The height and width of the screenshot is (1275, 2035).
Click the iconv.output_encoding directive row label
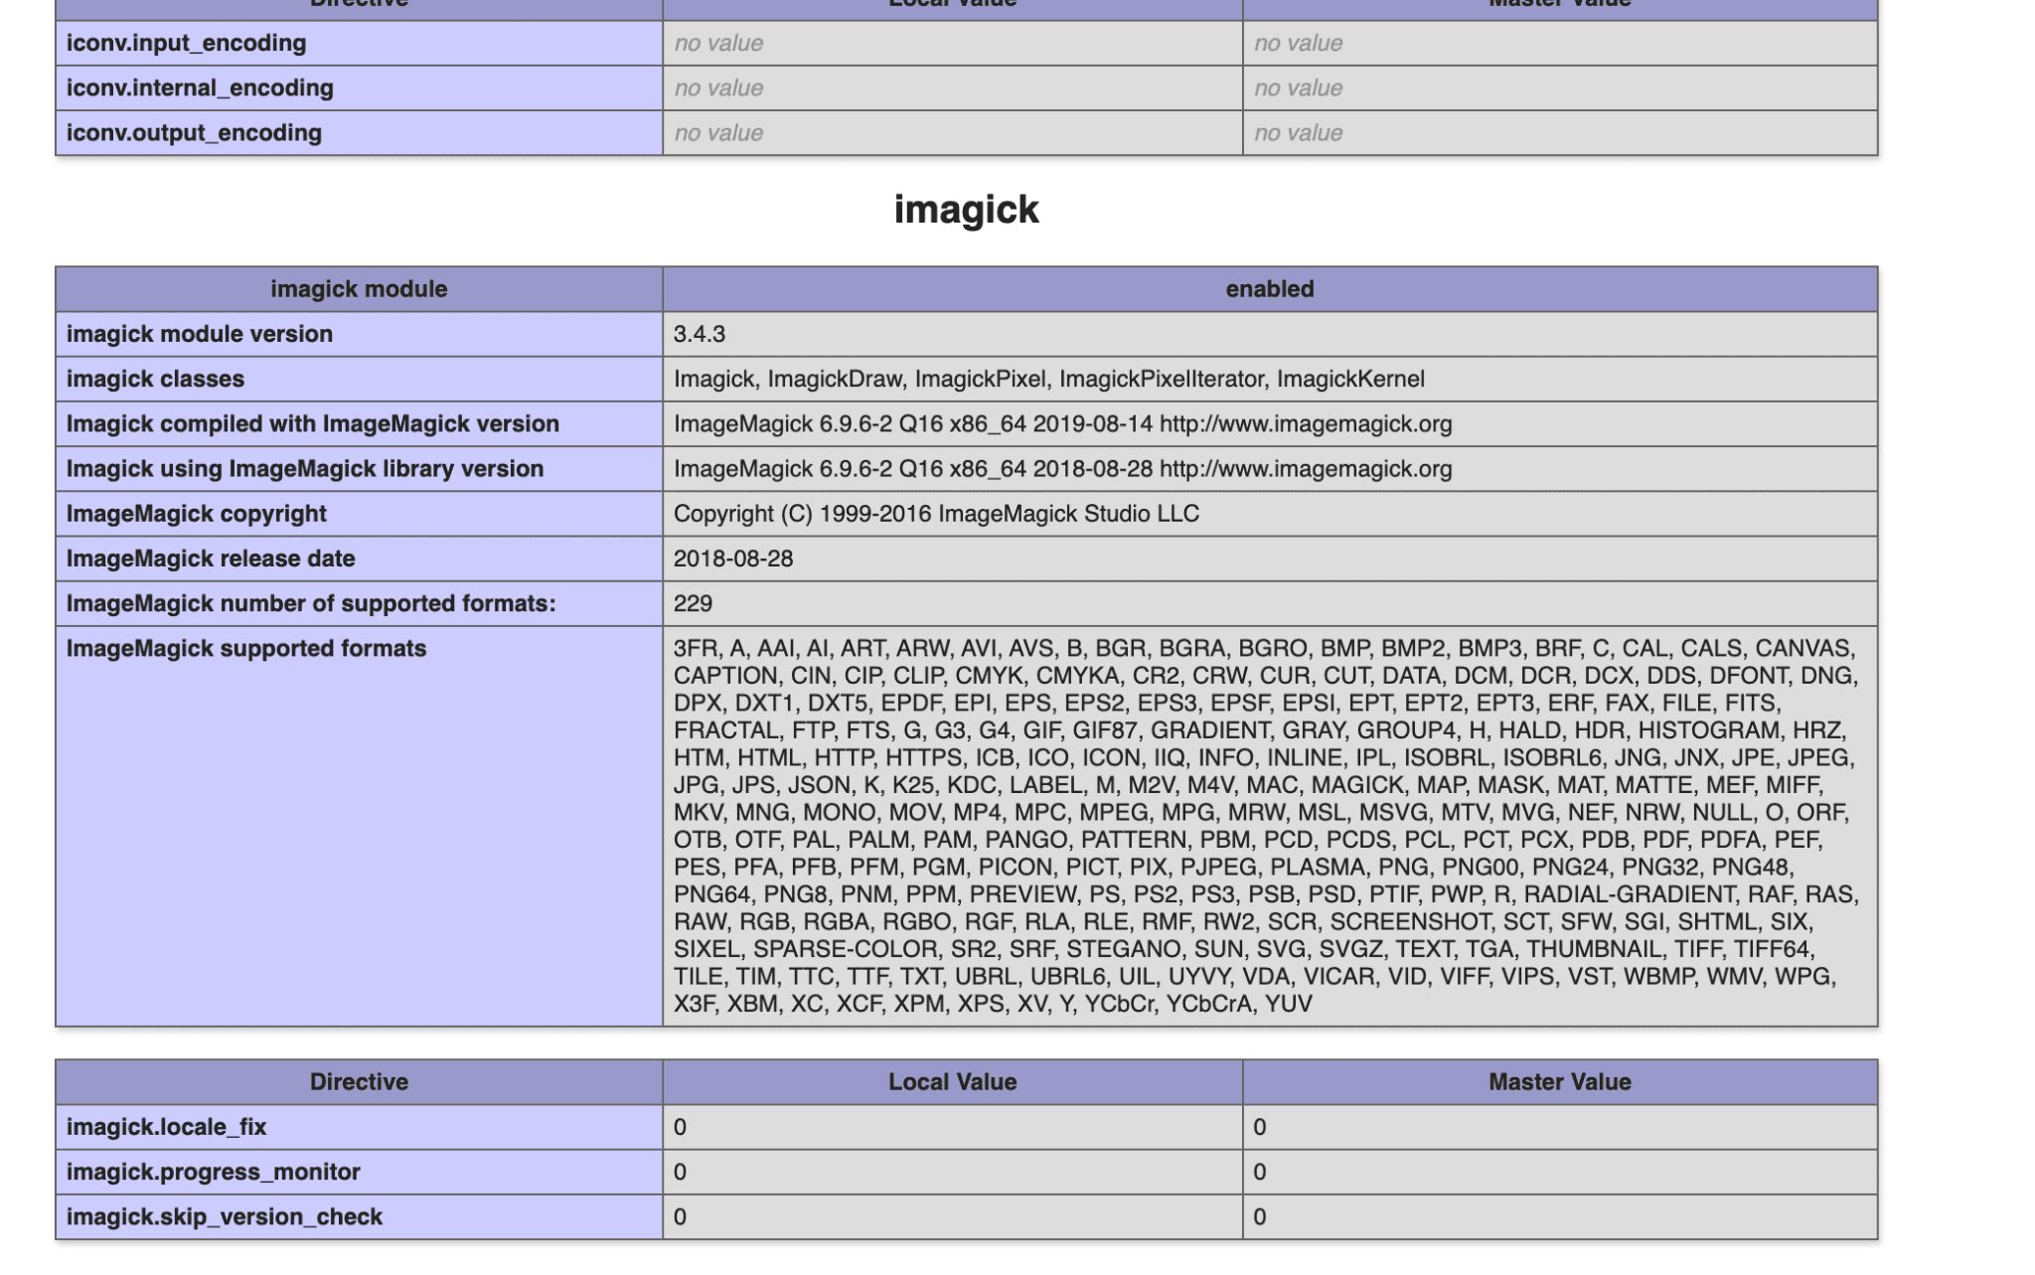coord(194,132)
